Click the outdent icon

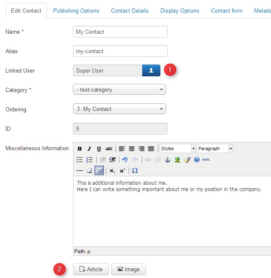(103, 160)
